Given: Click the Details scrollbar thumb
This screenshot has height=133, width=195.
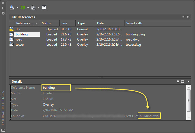Looking at the screenshot, I should (x=189, y=101).
